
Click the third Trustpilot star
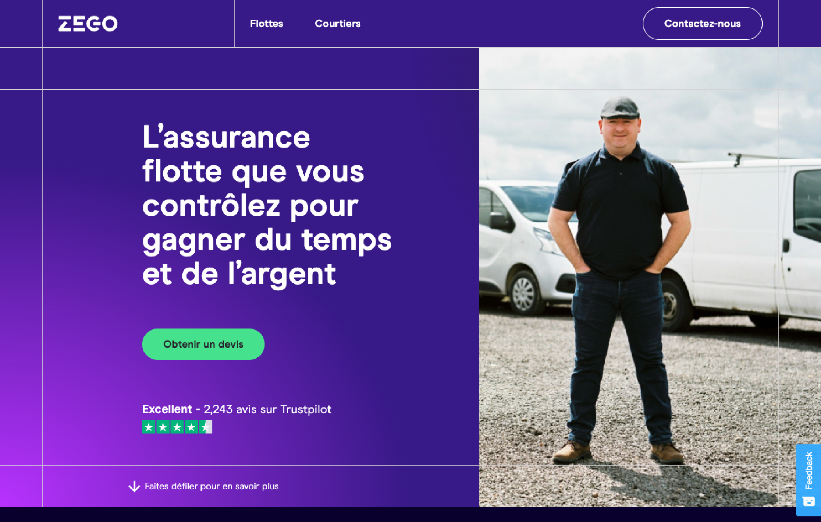pyautogui.click(x=177, y=427)
